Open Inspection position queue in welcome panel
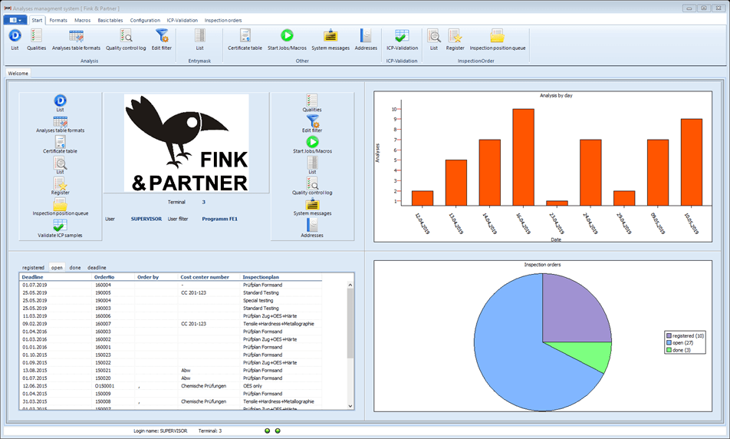This screenshot has height=439, width=730. 60,206
